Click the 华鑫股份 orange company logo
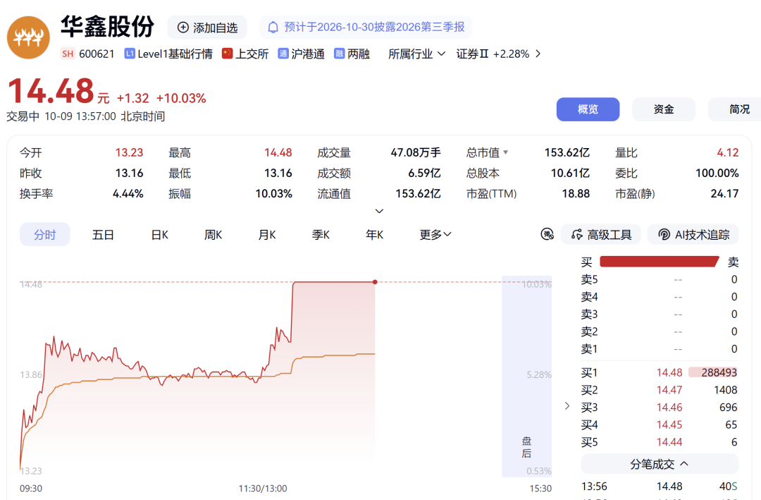This screenshot has height=500, width=761. tap(28, 37)
